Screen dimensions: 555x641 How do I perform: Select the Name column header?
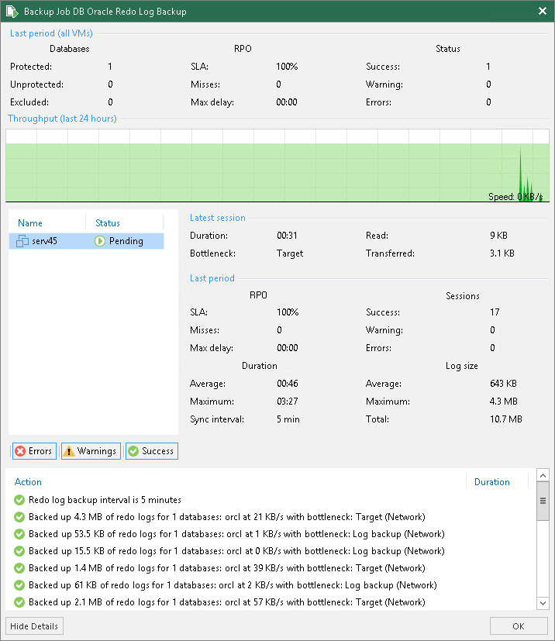29,222
